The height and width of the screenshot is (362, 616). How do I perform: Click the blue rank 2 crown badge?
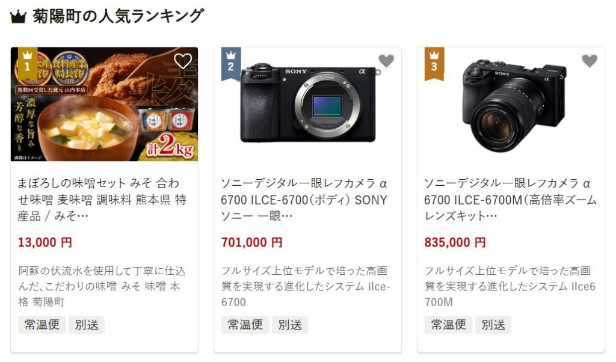(x=231, y=64)
